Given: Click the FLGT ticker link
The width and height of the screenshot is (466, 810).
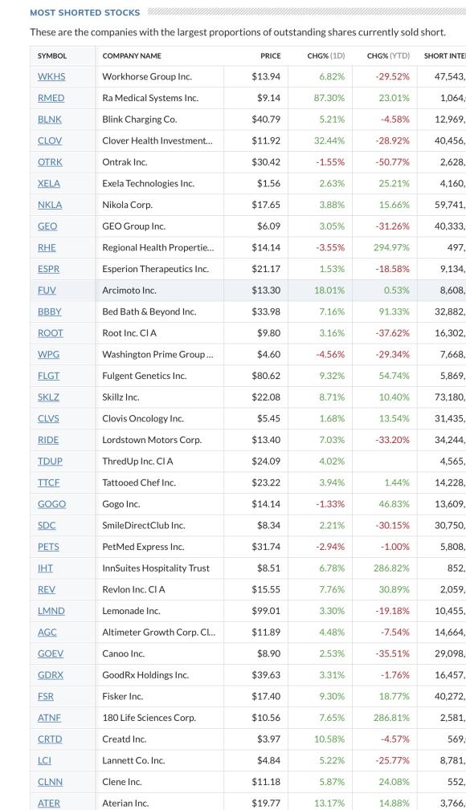Looking at the screenshot, I should tap(49, 376).
